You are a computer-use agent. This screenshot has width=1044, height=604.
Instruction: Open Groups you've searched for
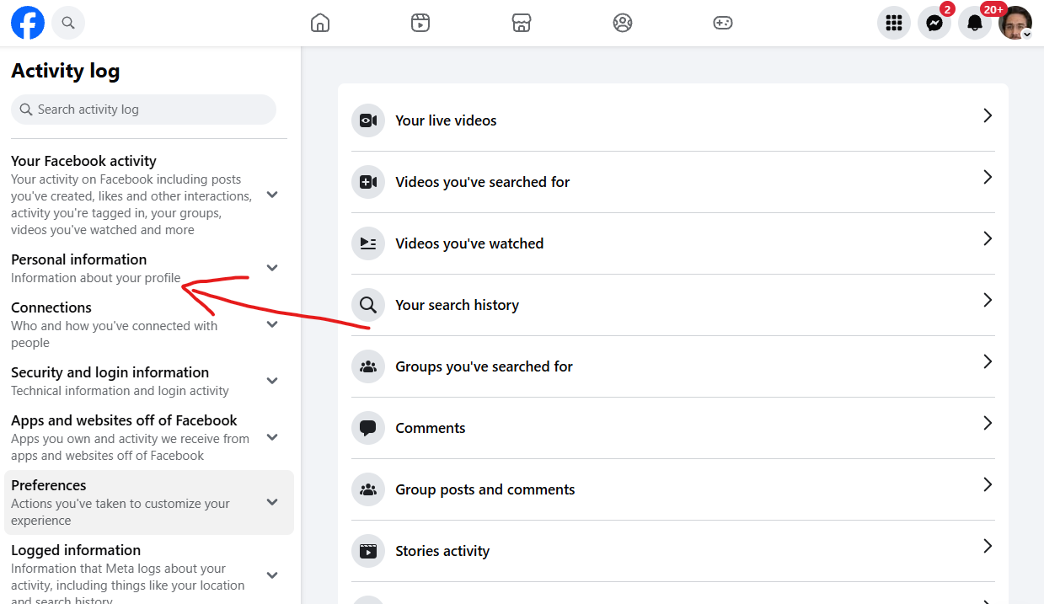pos(673,366)
